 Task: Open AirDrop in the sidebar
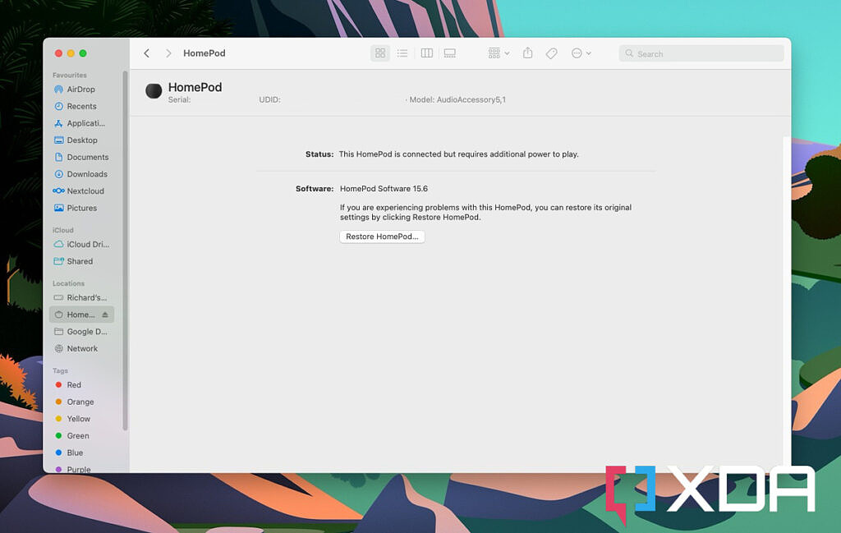(x=80, y=90)
